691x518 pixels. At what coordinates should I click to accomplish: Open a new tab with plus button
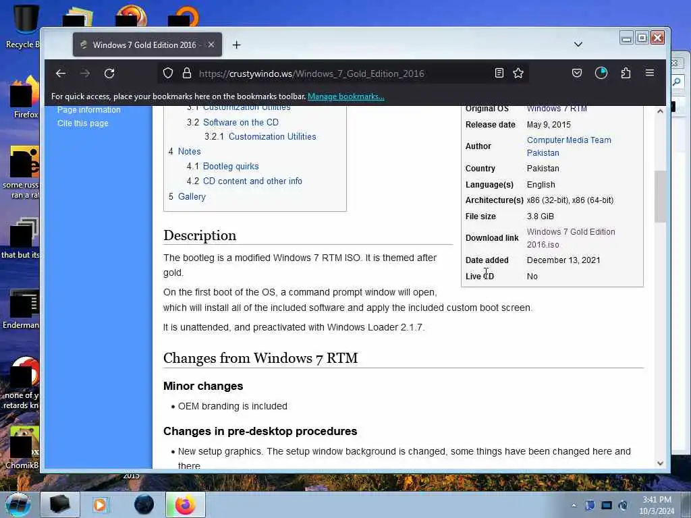237,45
